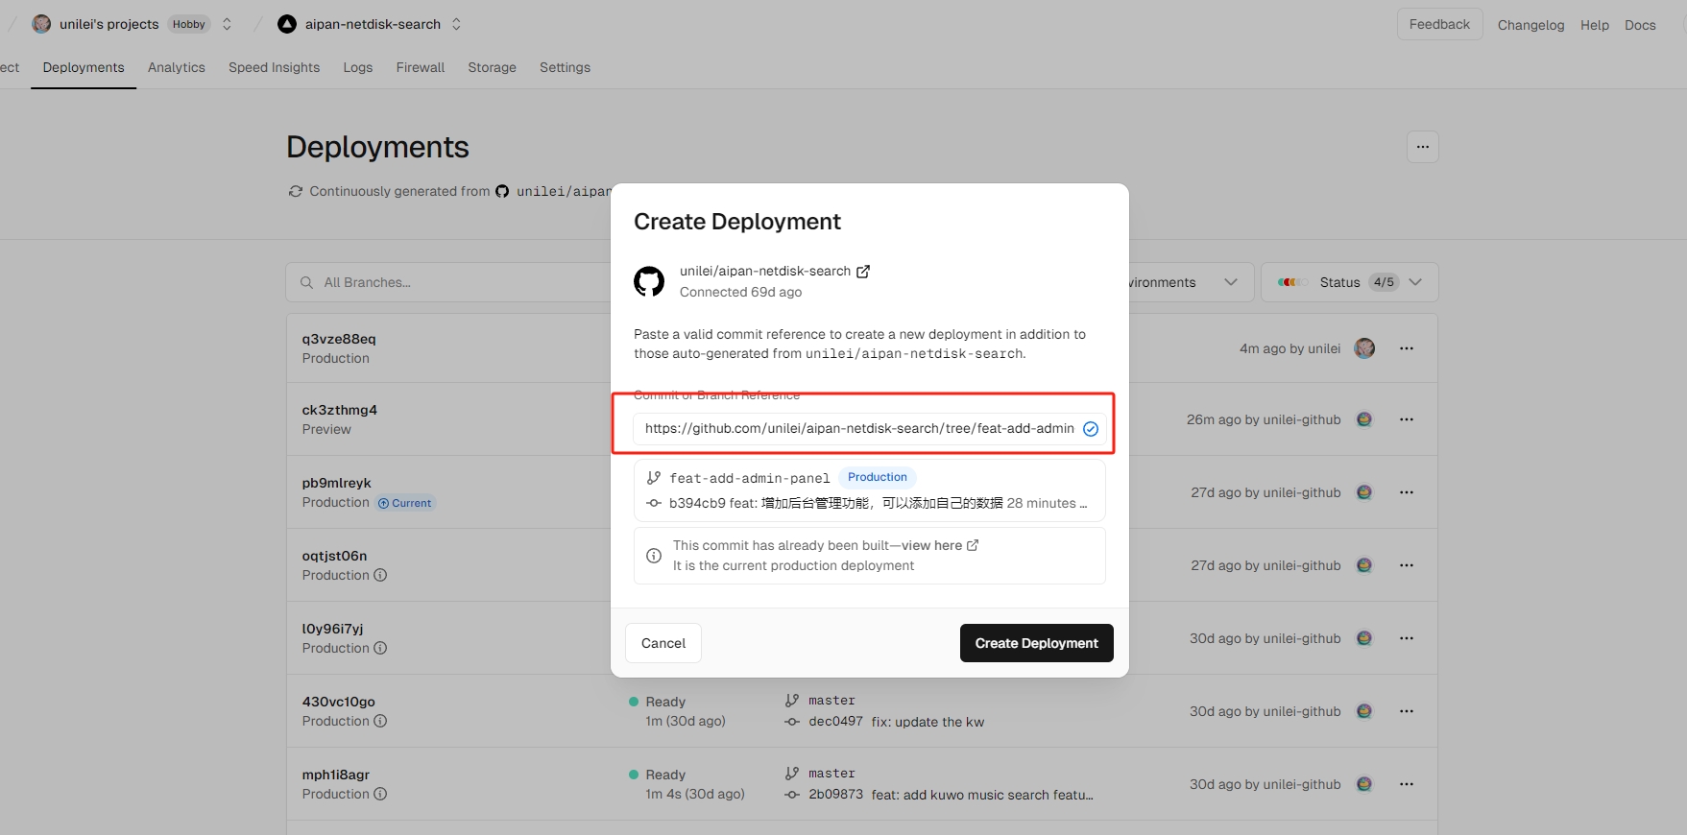The width and height of the screenshot is (1687, 835).
Task: Click unilei-github avatar in the ck3zthmg4 row
Action: (1364, 419)
